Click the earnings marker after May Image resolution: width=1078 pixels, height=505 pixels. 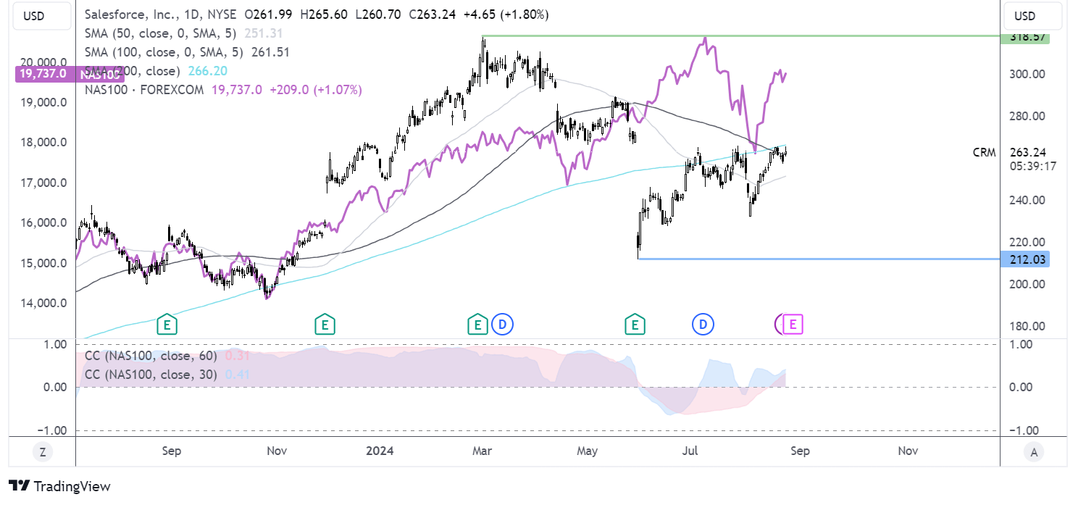635,324
